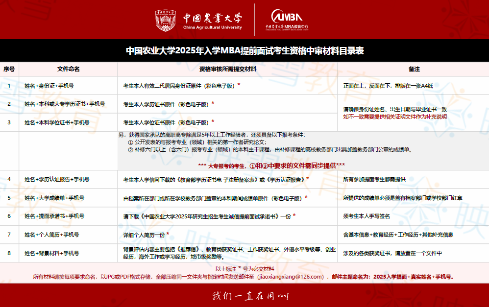Click the note 含基本信息+教育经历+工作经历
The height and width of the screenshot is (307, 489).
point(398,235)
